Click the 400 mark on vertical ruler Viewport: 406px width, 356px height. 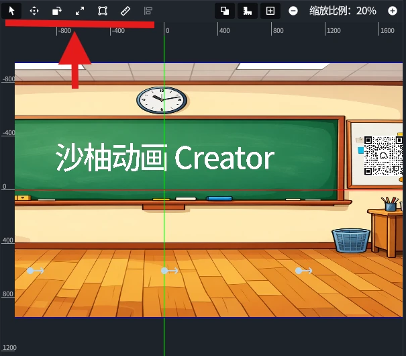pyautogui.click(x=8, y=240)
